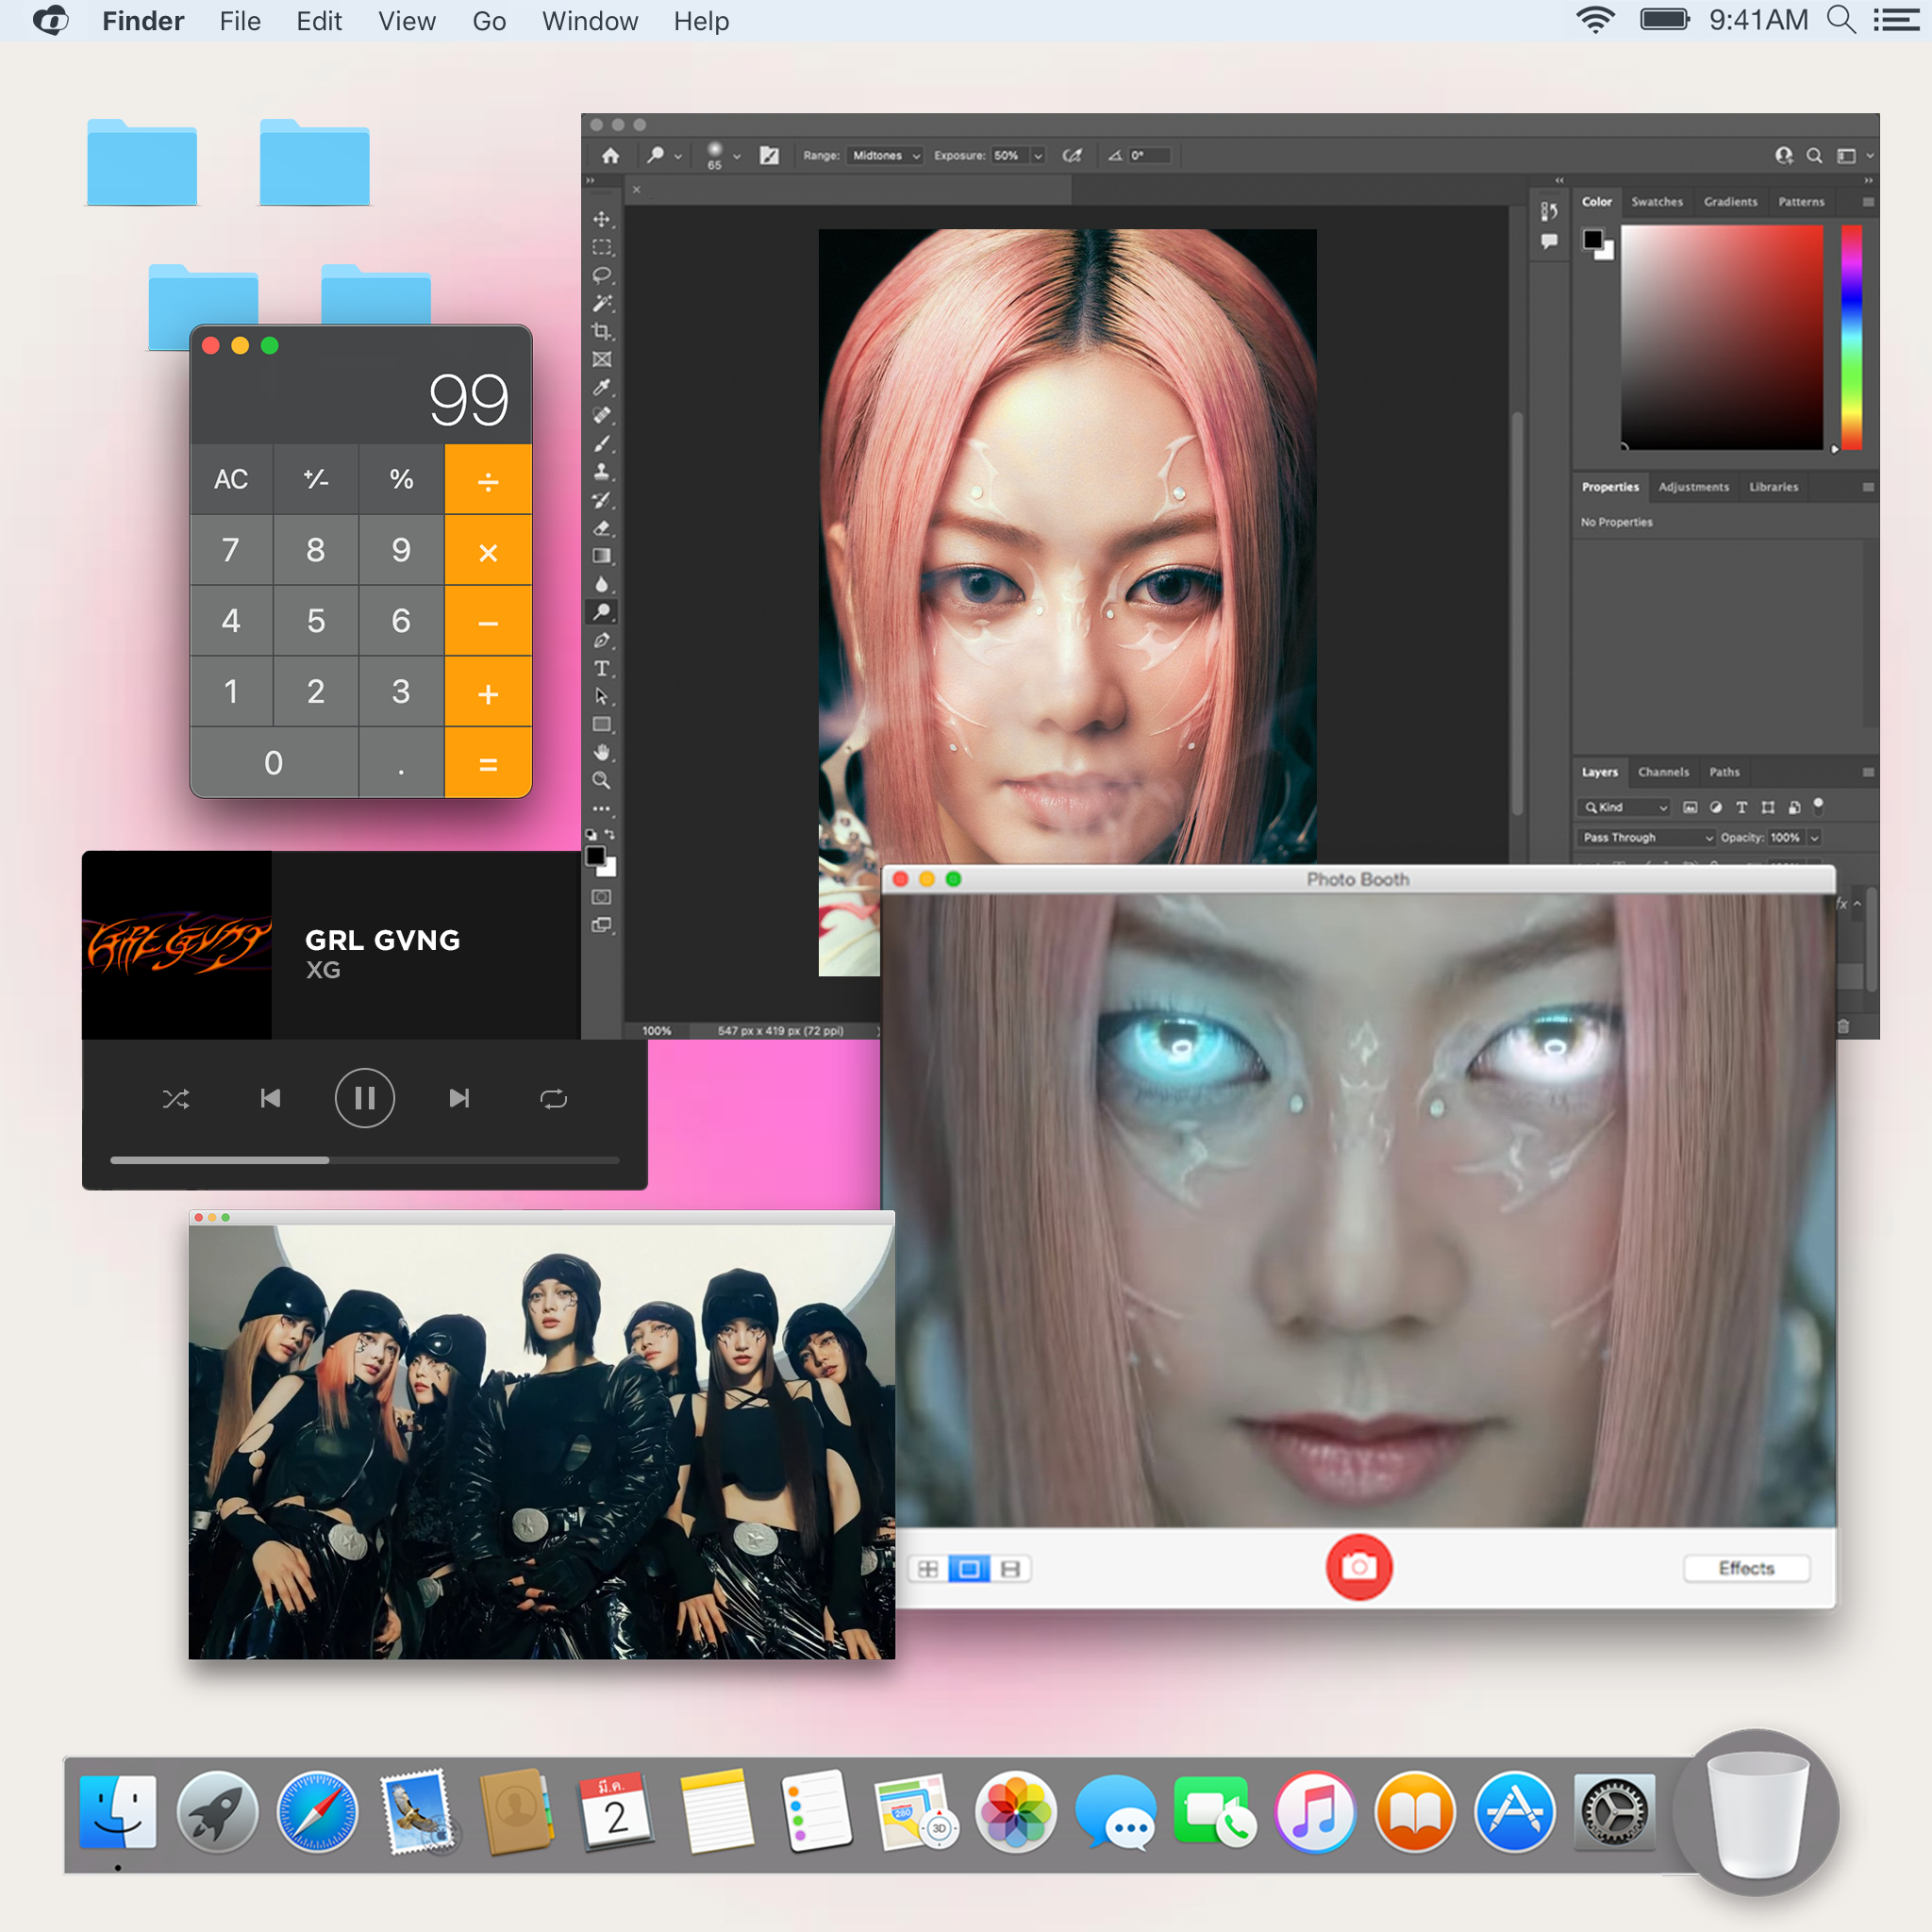This screenshot has height=1932, width=1932.
Task: Enable airbrush build-up effect toggle
Action: click(x=1072, y=156)
